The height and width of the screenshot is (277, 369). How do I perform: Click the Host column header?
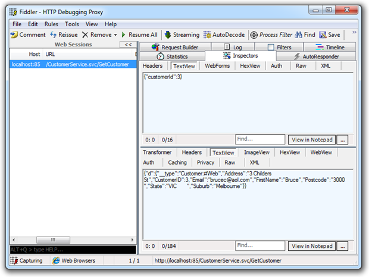(35, 54)
